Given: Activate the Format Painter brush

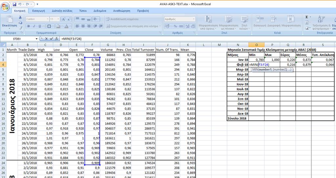Looking at the screenshot, I should 20,27.
